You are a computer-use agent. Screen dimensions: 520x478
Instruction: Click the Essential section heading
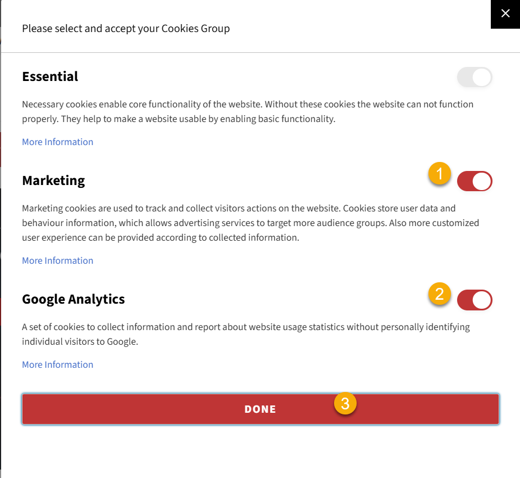[50, 76]
